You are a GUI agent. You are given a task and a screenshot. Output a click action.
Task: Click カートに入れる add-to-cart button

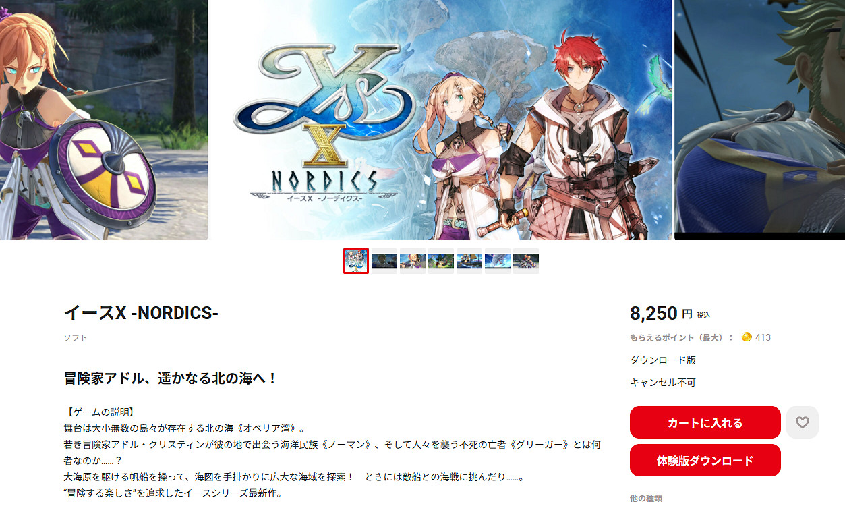(x=705, y=422)
